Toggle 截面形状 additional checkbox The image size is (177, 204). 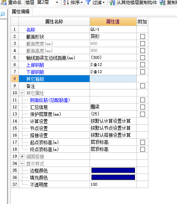point(142,36)
